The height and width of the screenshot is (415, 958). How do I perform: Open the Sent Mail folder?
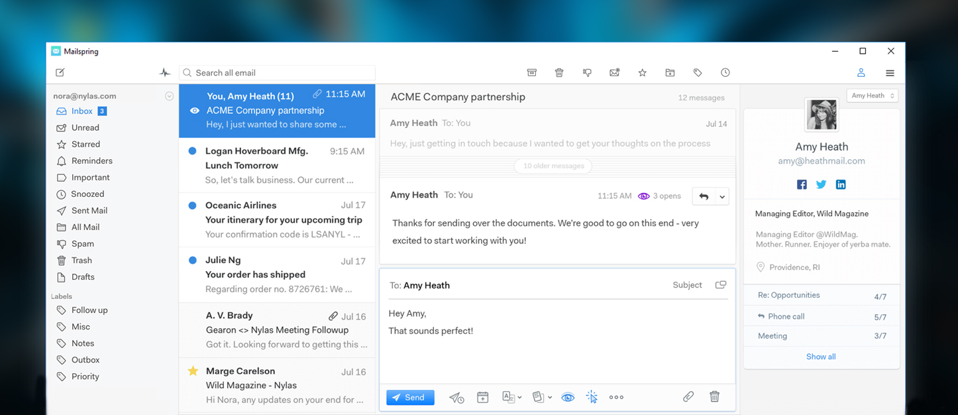pyautogui.click(x=89, y=211)
